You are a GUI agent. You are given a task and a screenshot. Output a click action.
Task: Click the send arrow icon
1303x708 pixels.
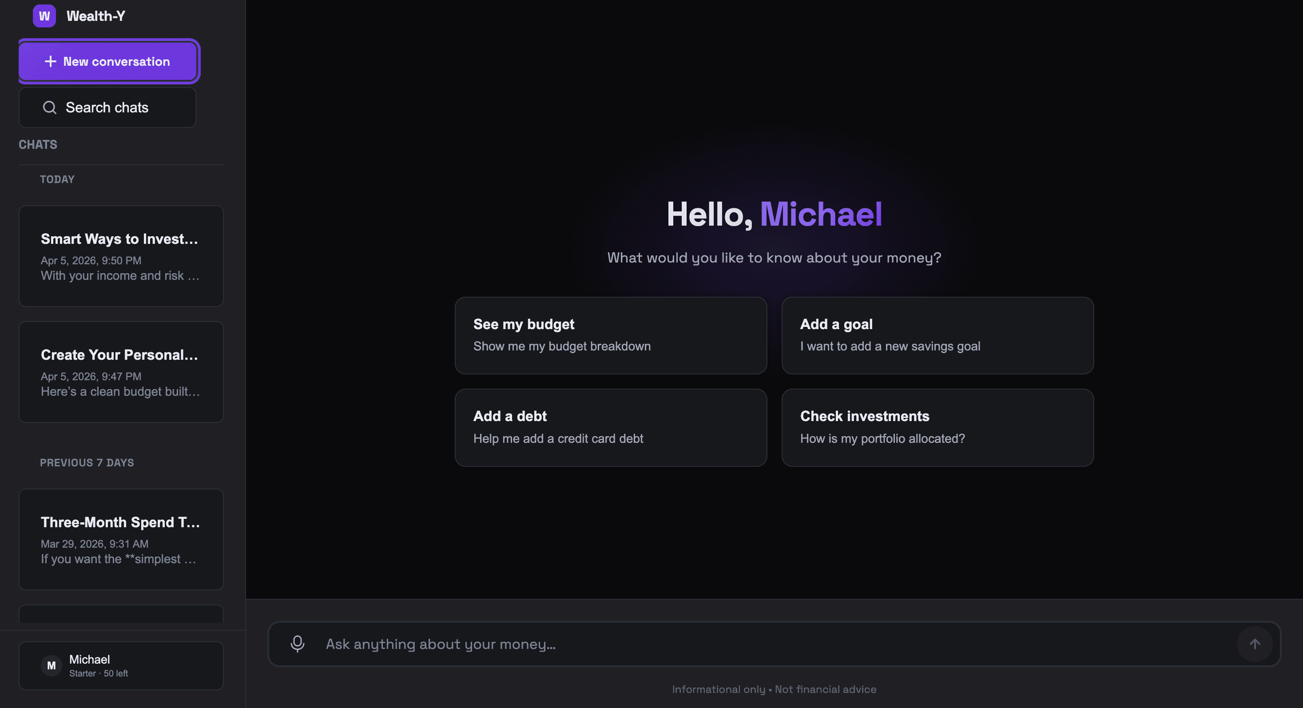point(1255,643)
